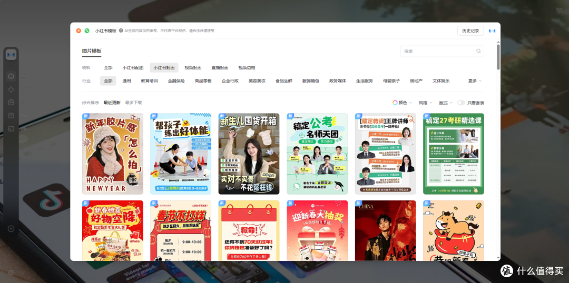
Task: Open the sparkle AI icon in sidebar
Action: tap(11, 89)
